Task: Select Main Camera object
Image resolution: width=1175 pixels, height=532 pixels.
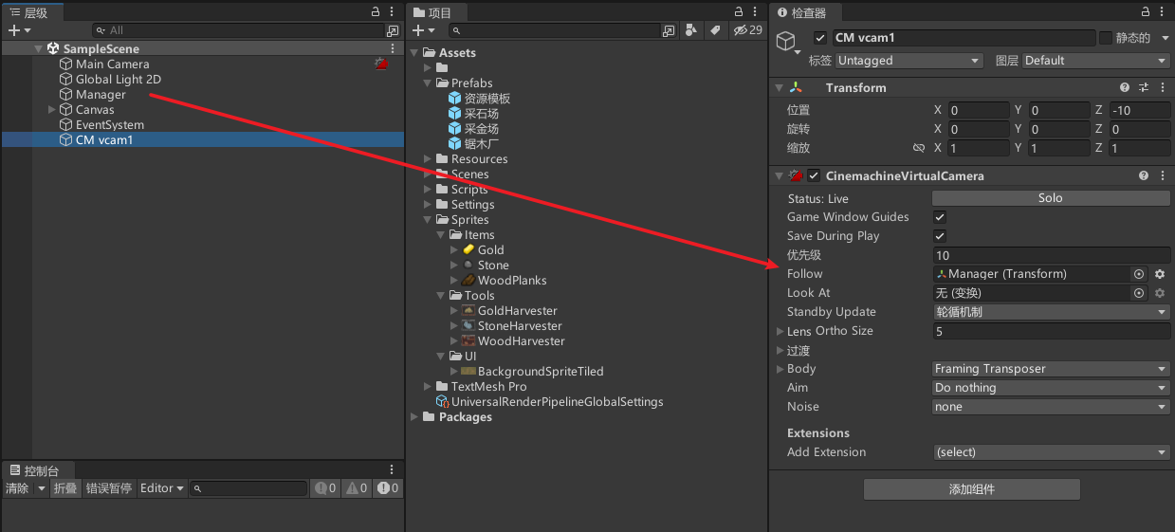Action: (x=112, y=64)
